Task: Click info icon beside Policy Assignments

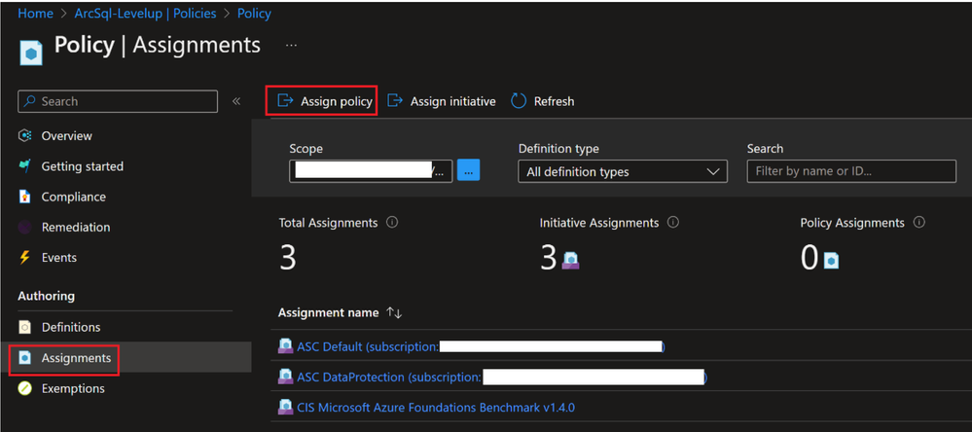Action: [x=919, y=223]
